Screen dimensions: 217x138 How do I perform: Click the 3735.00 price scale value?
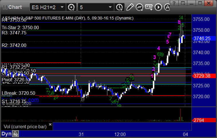click(201, 63)
